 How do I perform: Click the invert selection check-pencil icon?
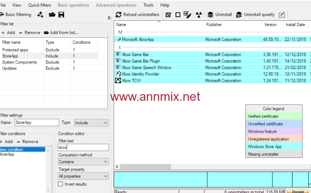[187, 15]
